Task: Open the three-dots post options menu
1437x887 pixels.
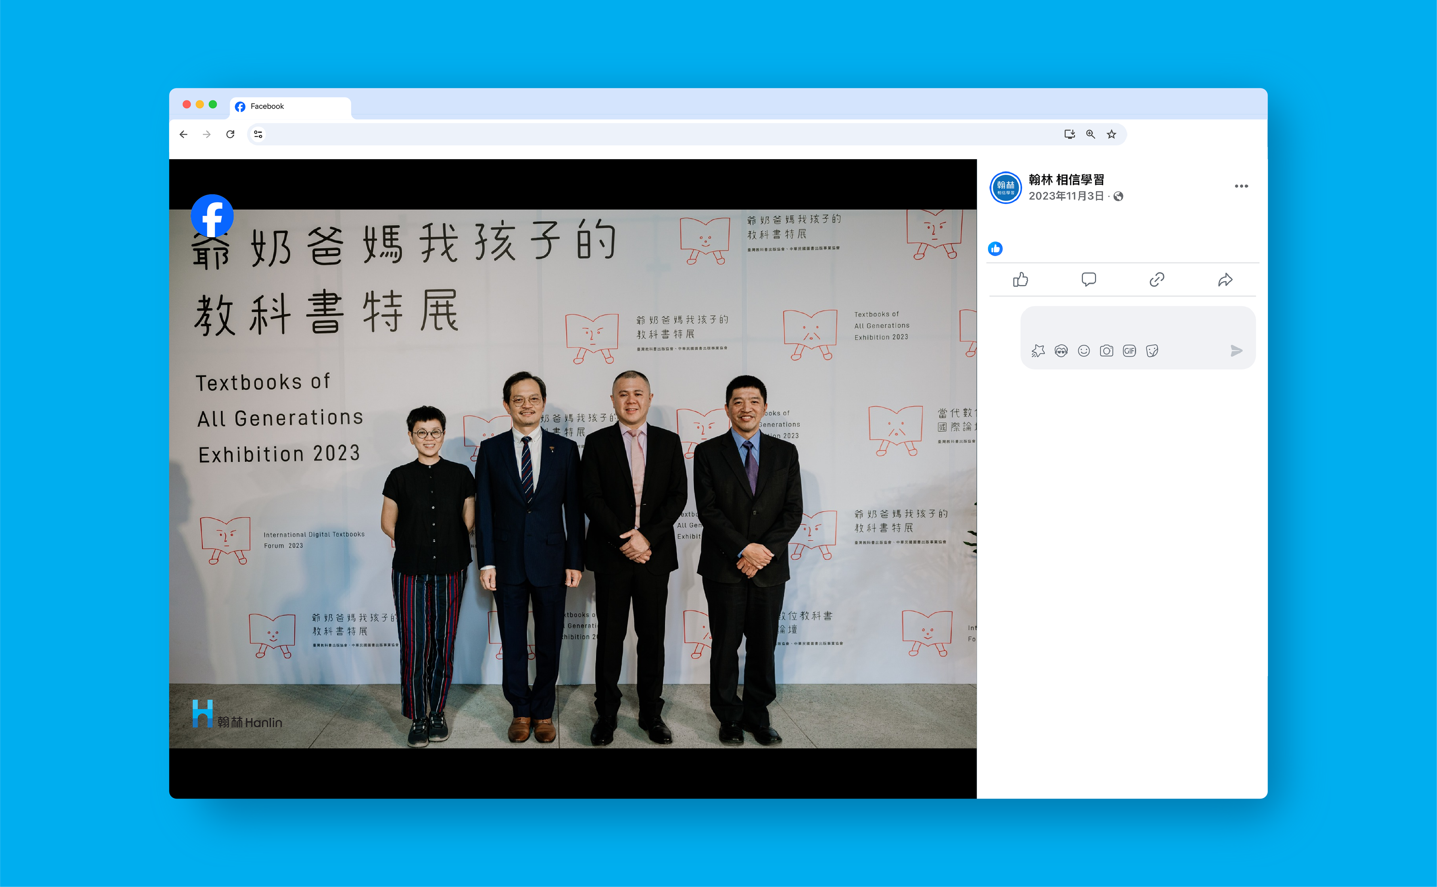Action: (x=1241, y=186)
